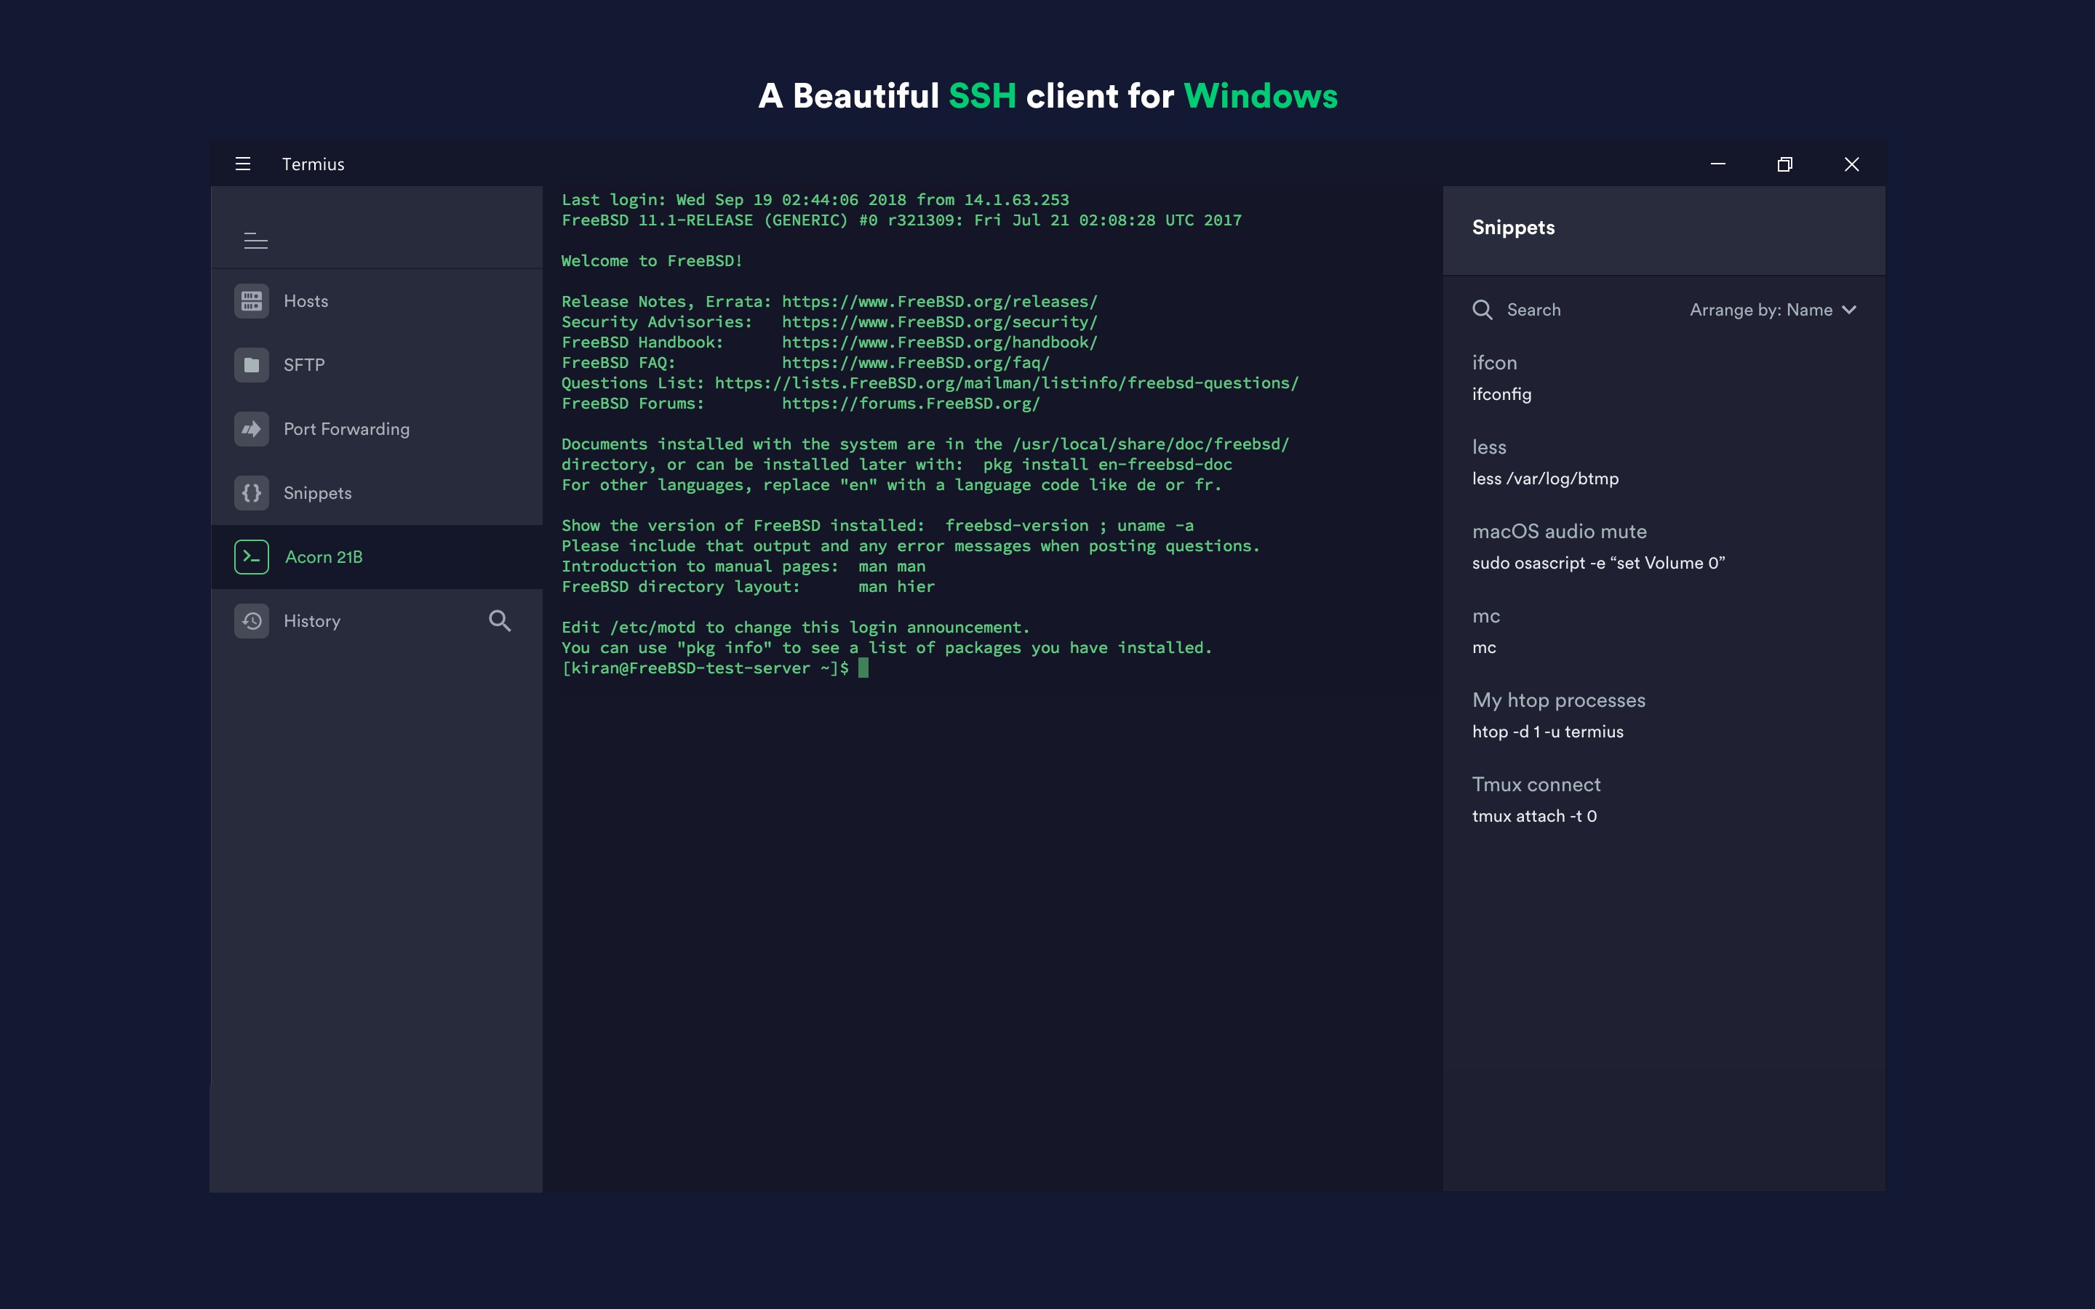This screenshot has width=2095, height=1309.
Task: Click the History clock icon
Action: [251, 621]
